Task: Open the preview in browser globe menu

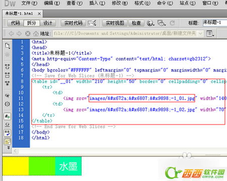Action: (150, 23)
